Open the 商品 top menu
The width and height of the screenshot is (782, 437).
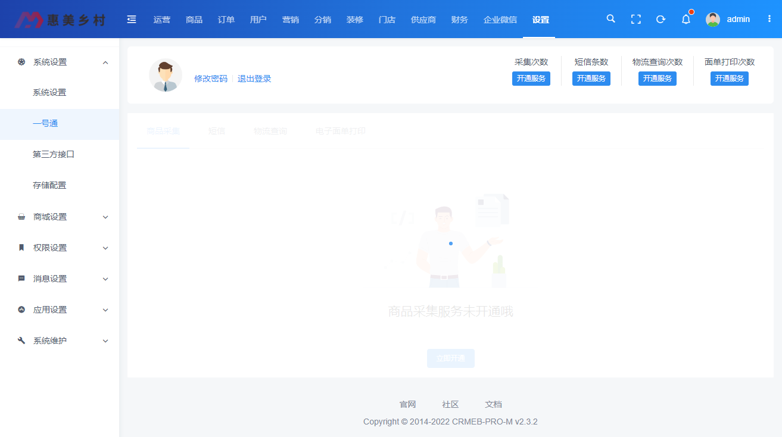pyautogui.click(x=194, y=20)
